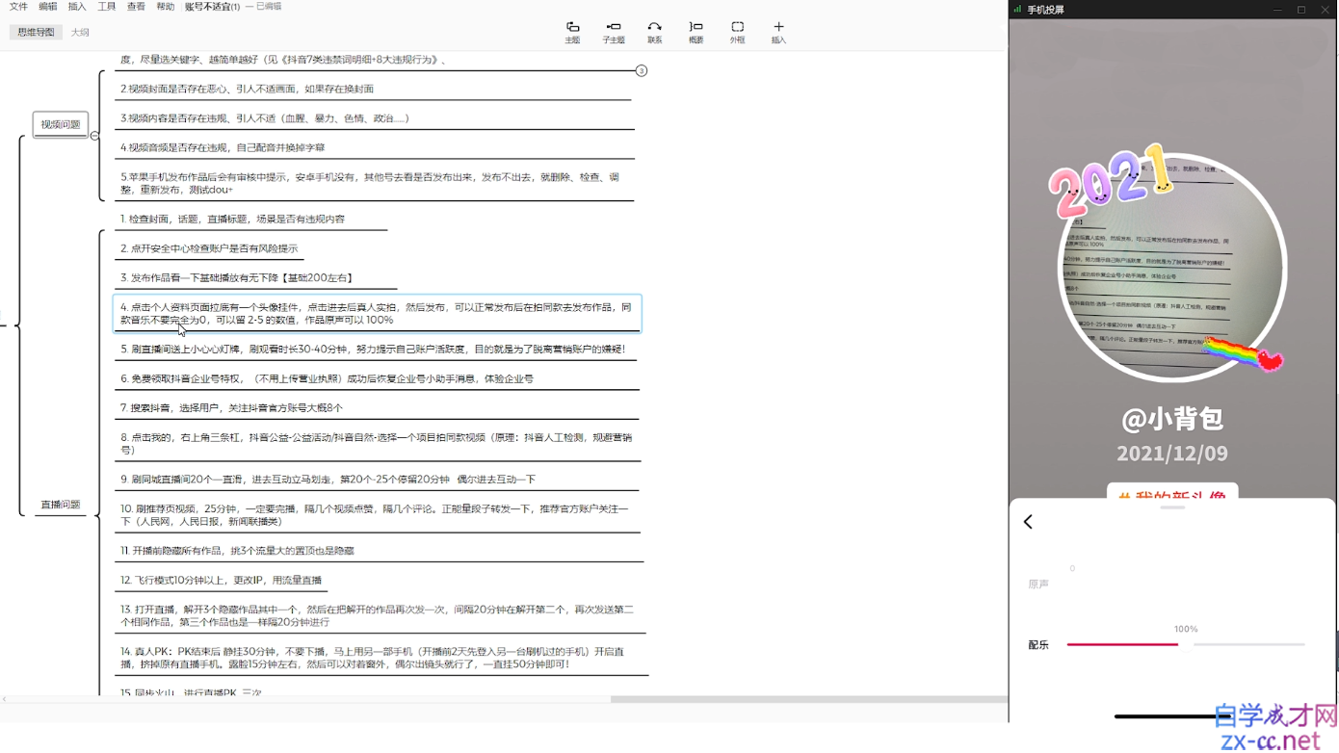Open the 帮助 menu
The image size is (1339, 753).
(x=166, y=7)
